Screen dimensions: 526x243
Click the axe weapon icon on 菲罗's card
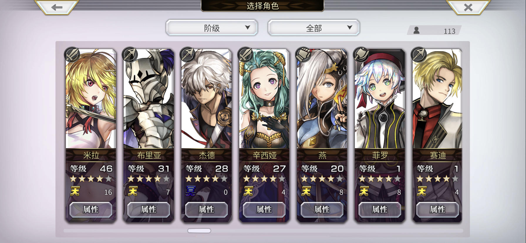[361, 54]
